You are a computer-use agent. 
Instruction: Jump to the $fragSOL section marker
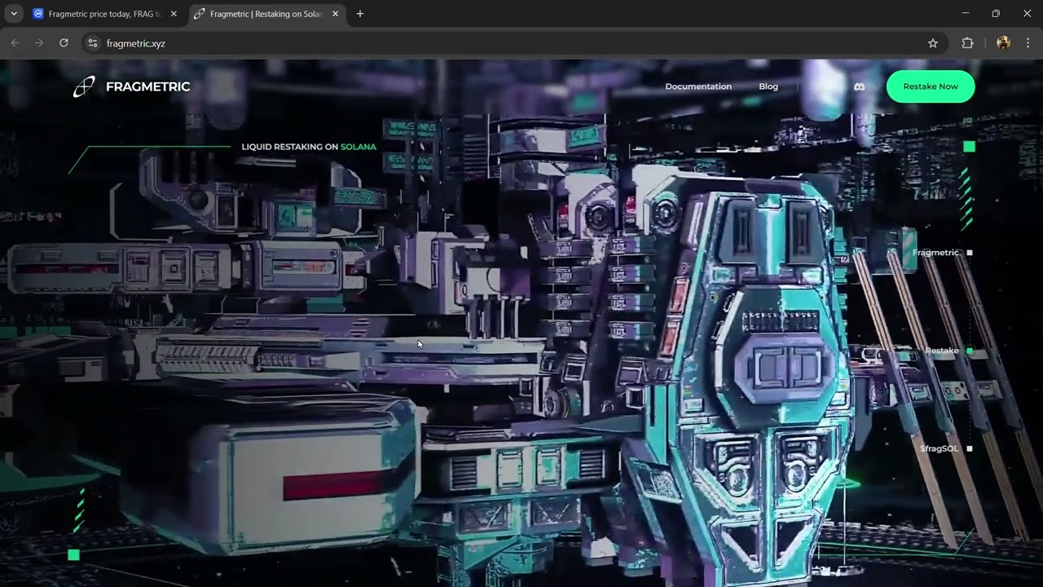[x=946, y=448]
